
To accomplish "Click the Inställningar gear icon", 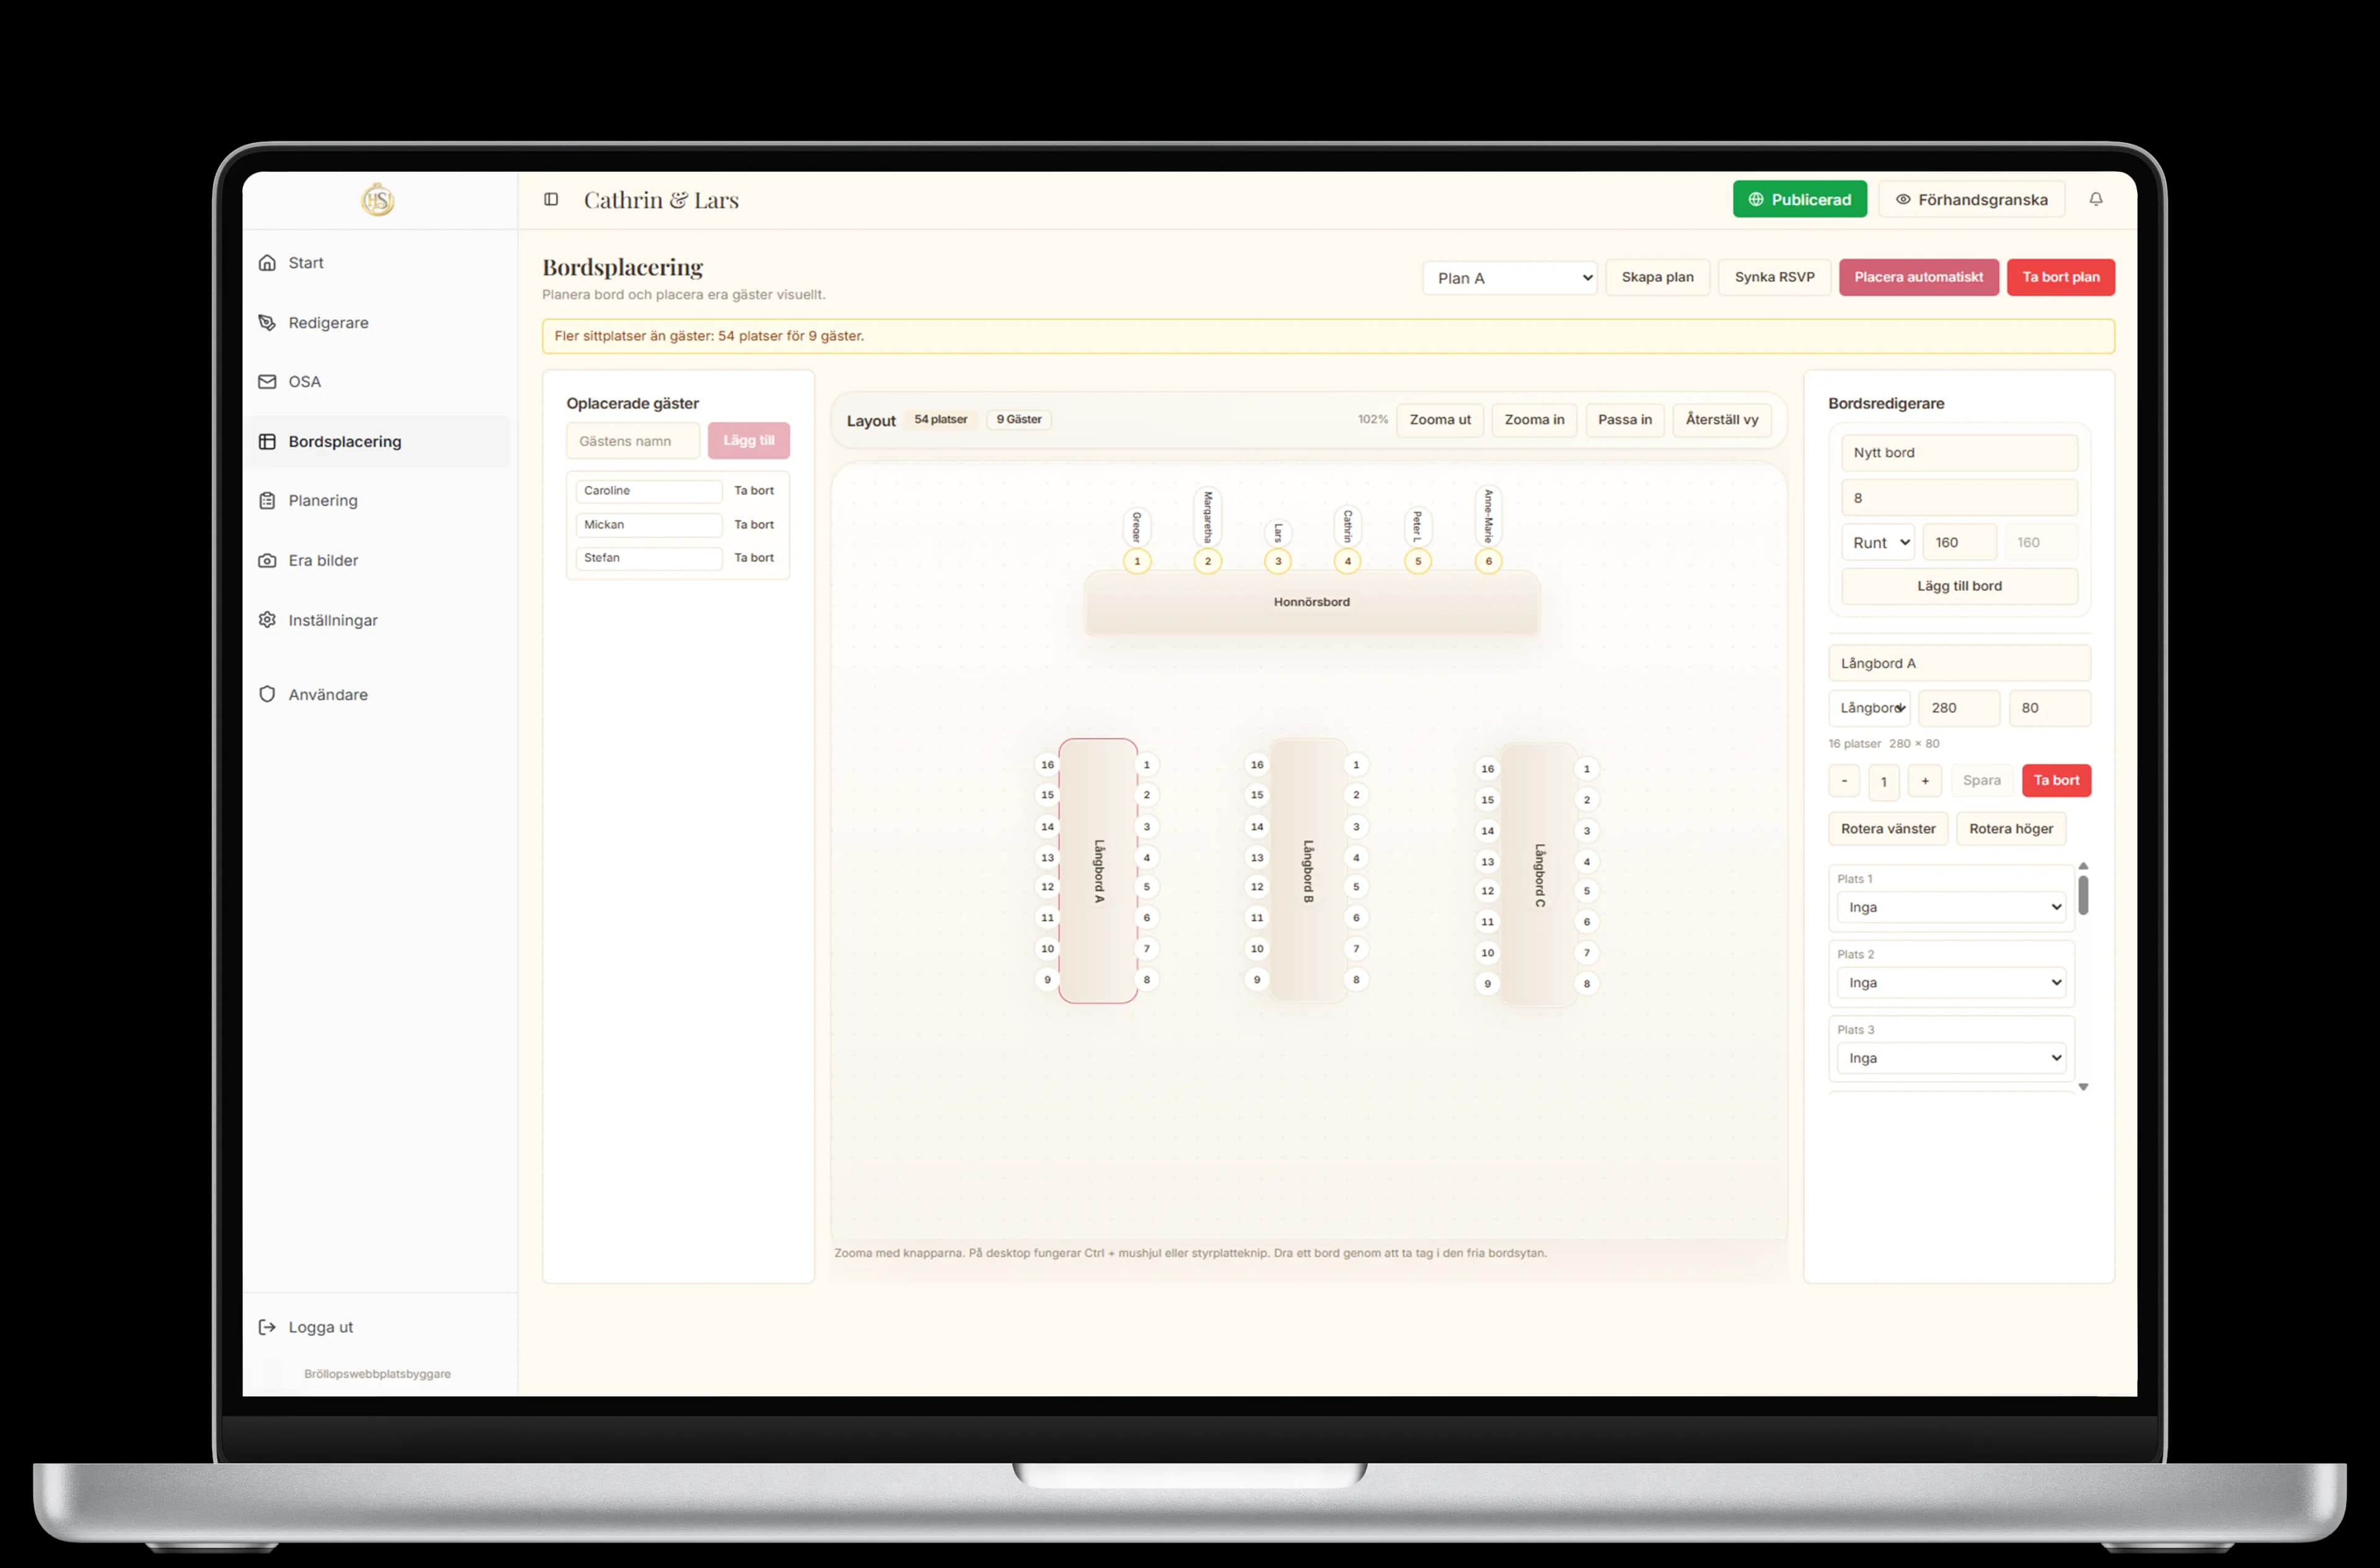I will pos(267,620).
